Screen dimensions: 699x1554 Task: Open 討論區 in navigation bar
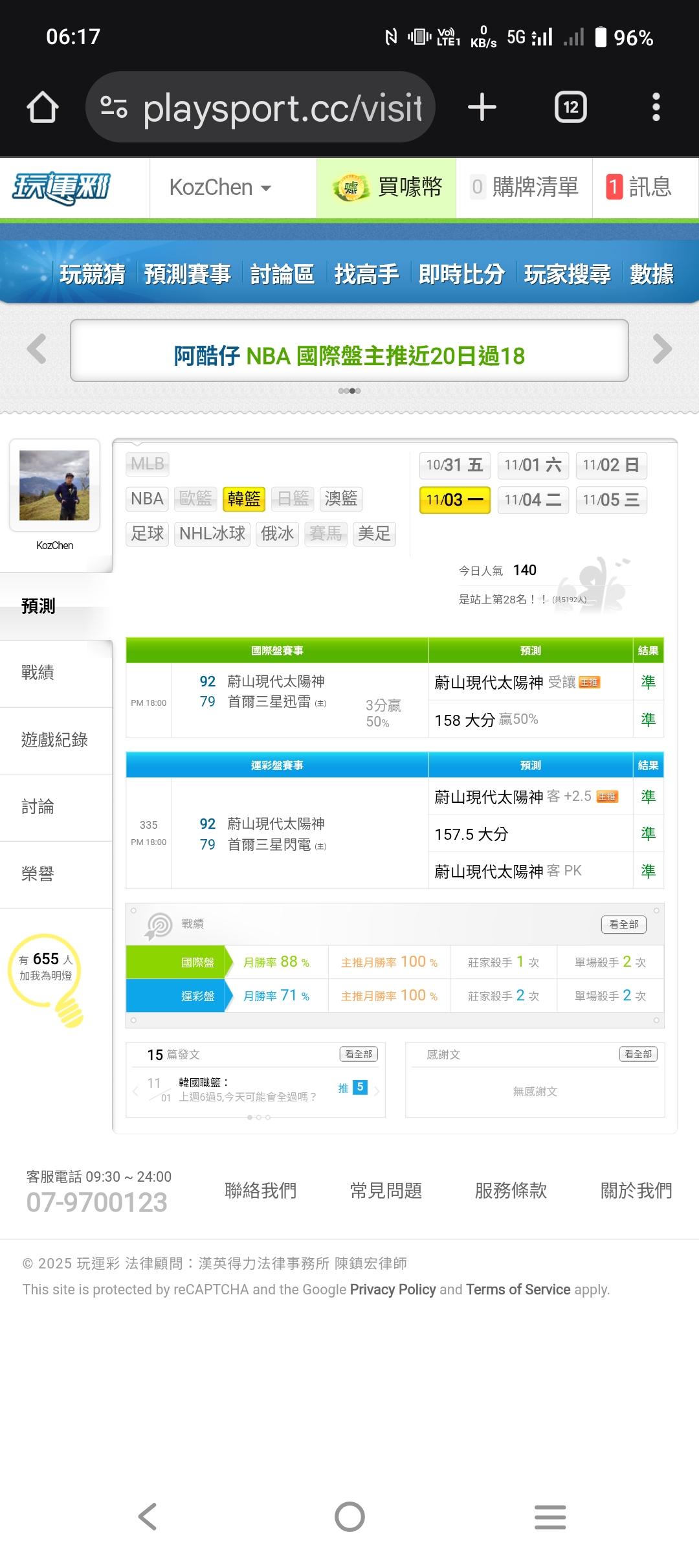pos(282,275)
